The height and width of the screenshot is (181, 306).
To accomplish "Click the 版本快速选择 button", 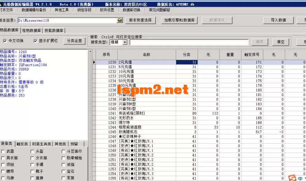I will pyautogui.click(x=140, y=21).
